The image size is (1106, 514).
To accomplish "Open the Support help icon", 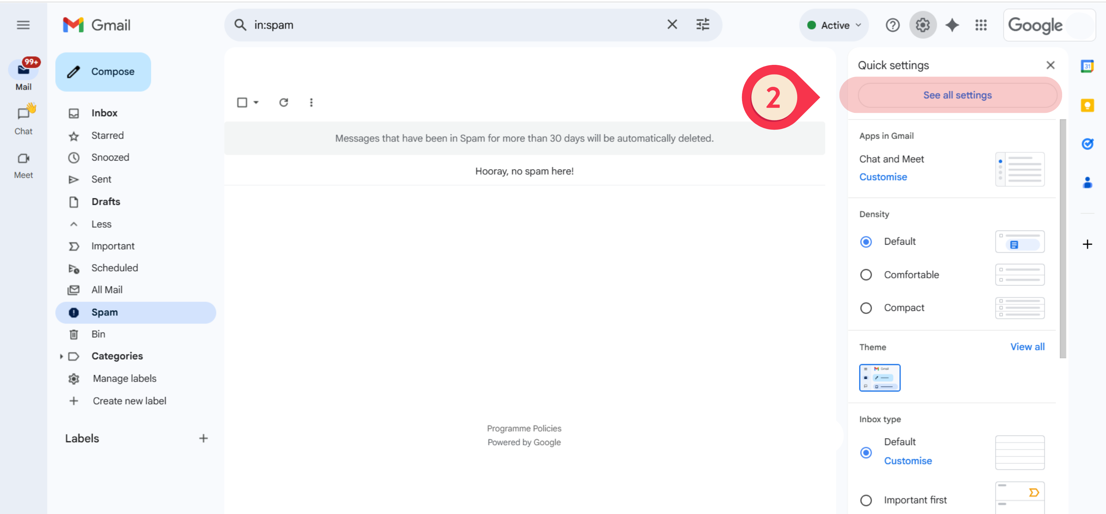I will point(892,25).
